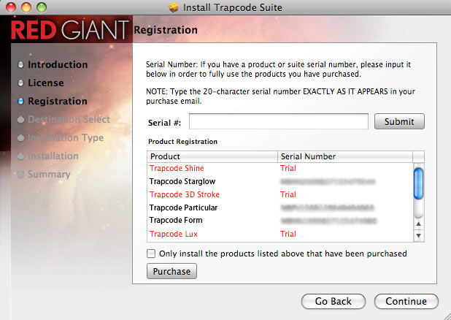Image resolution: width=451 pixels, height=320 pixels.
Task: Click the installer package icon in title bar
Action: point(174,7)
